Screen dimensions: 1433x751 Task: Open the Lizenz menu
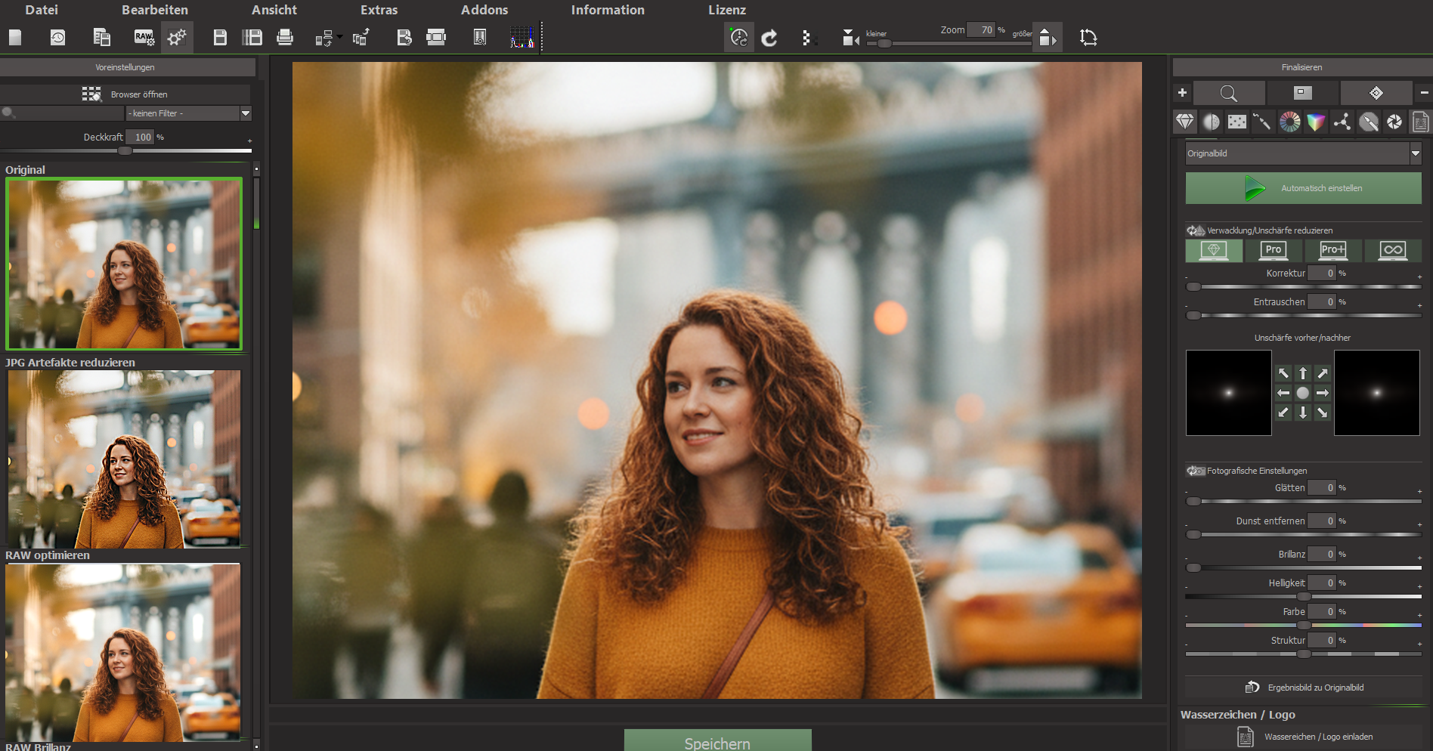(x=727, y=10)
